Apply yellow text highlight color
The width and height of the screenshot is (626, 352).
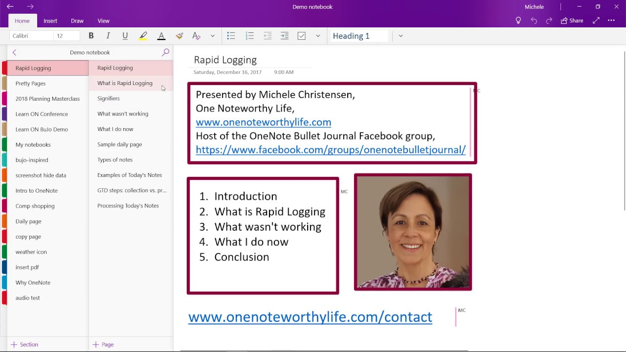(x=143, y=36)
